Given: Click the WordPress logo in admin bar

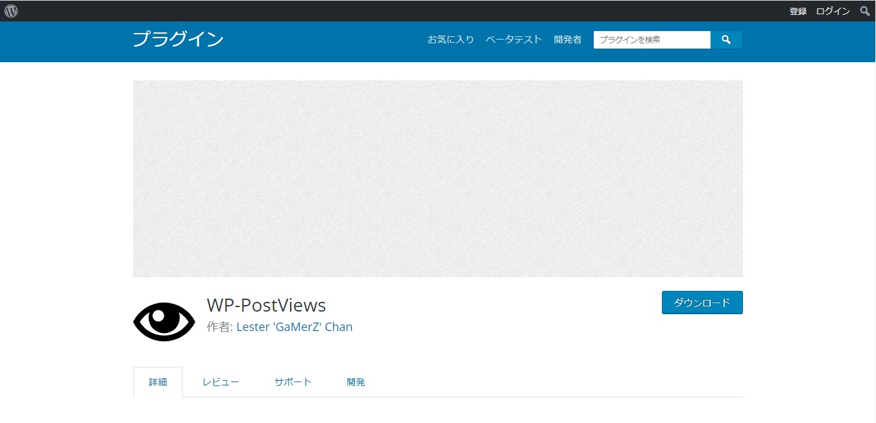Looking at the screenshot, I should pyautogui.click(x=11, y=11).
